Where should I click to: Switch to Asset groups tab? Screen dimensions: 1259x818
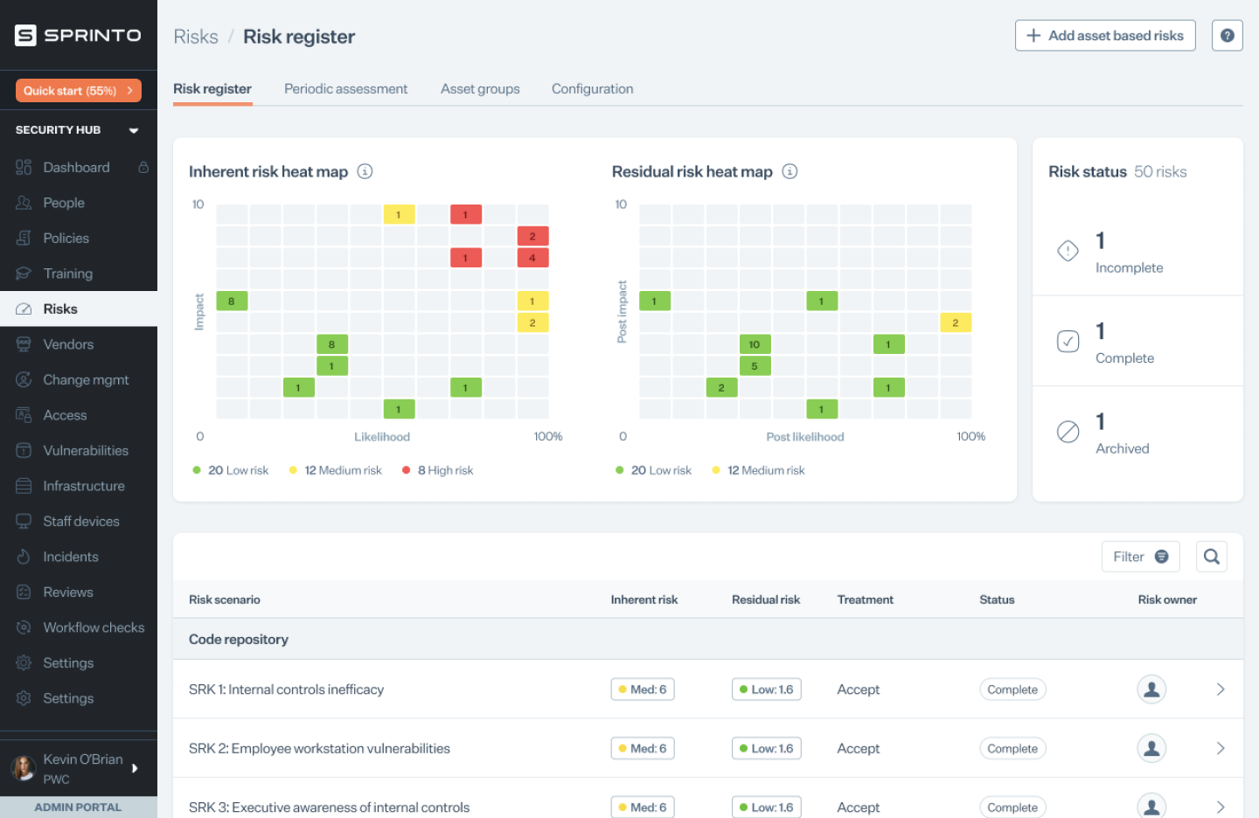point(480,89)
